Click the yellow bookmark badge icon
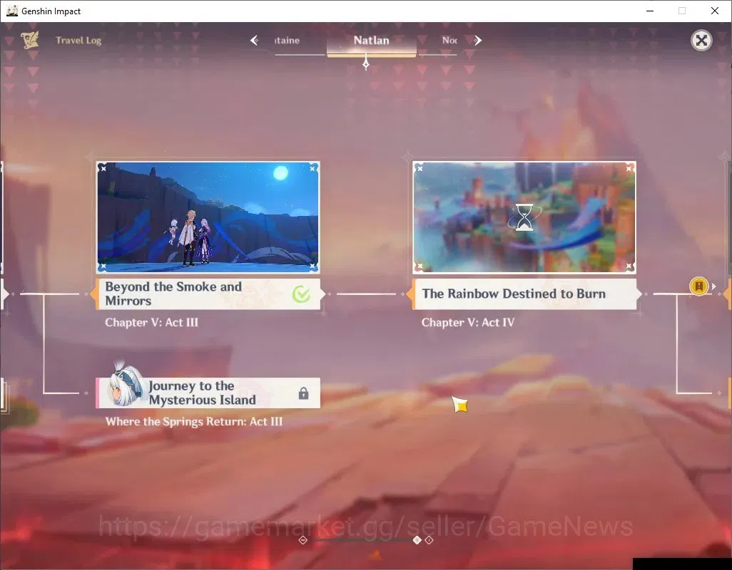This screenshot has height=570, width=732. click(699, 286)
